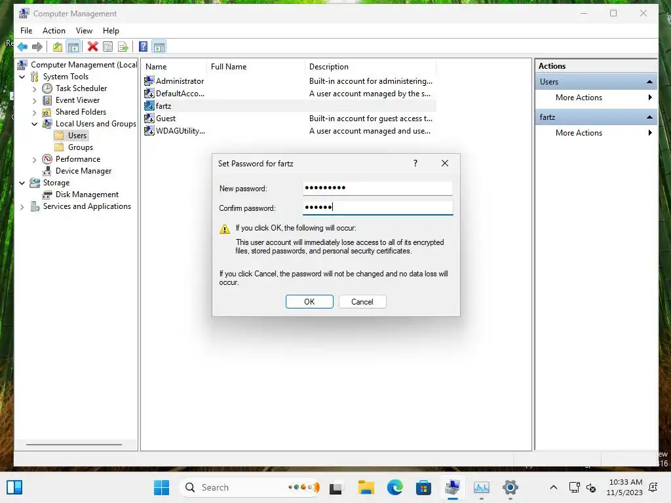Select Services and Applications node
Viewport: 671px width, 503px height.
(87, 206)
